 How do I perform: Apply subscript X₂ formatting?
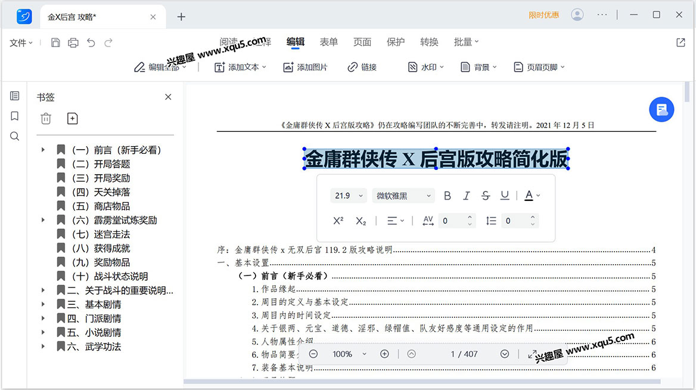tap(361, 221)
